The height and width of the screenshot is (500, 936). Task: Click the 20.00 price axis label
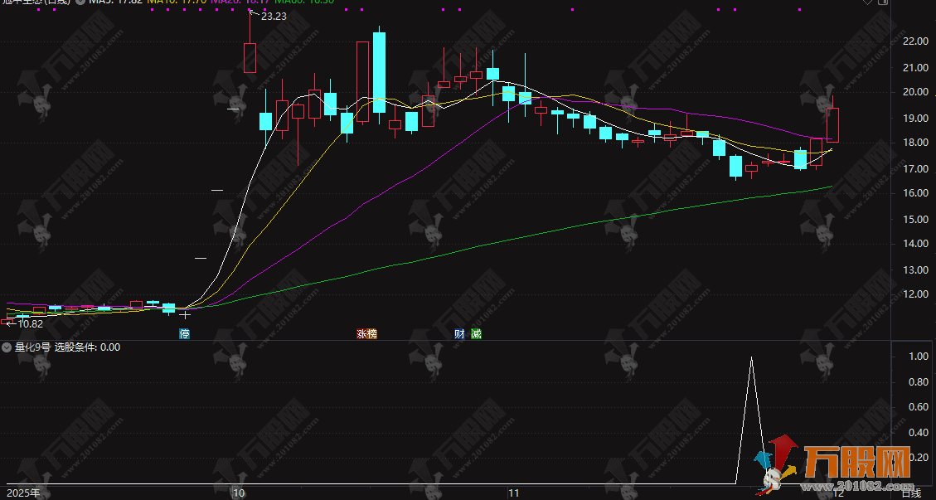pos(915,92)
